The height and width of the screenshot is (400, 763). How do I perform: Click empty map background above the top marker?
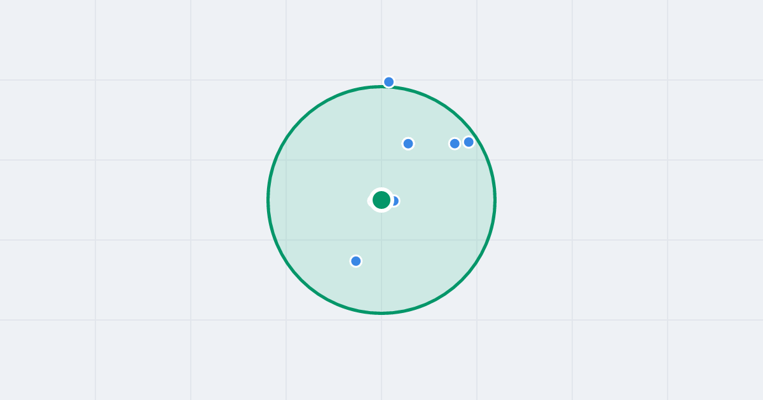point(389,38)
